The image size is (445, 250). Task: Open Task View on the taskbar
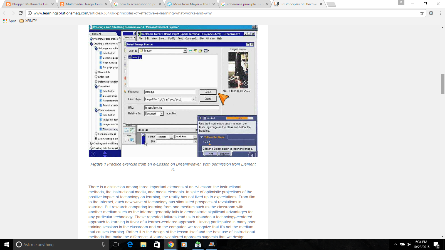coord(116,244)
